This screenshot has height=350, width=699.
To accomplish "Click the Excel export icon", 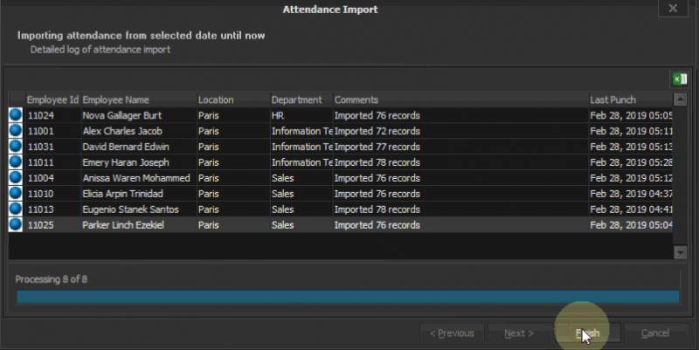I will click(x=678, y=79).
